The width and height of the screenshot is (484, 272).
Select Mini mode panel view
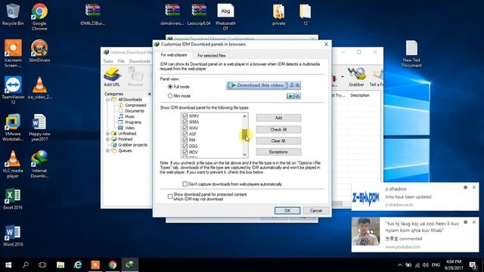click(x=170, y=96)
